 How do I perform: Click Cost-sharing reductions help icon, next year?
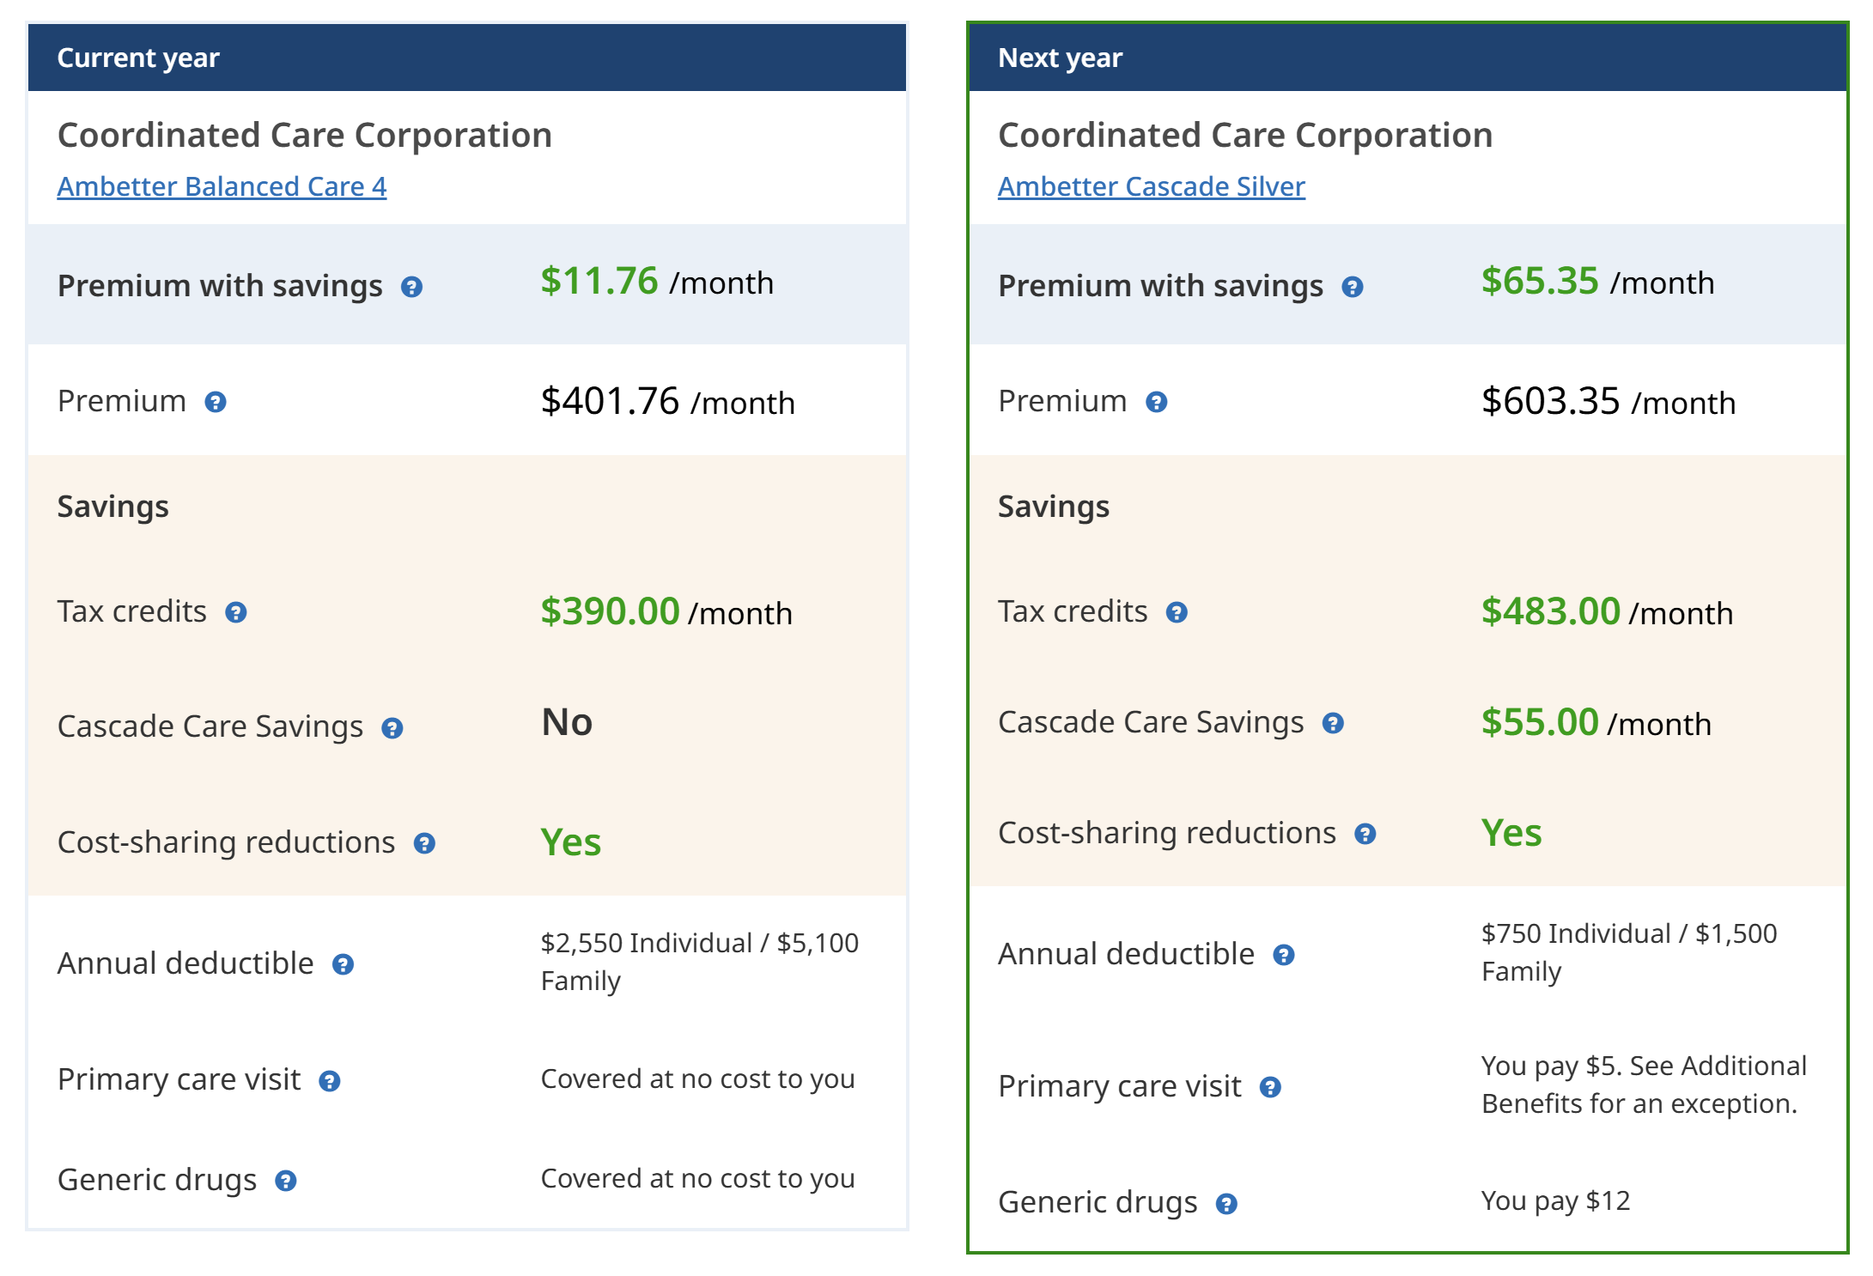click(1365, 834)
